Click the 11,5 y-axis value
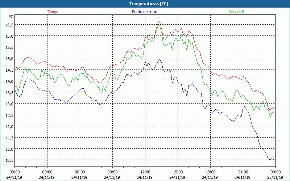The image size is (290, 181). point(9,138)
